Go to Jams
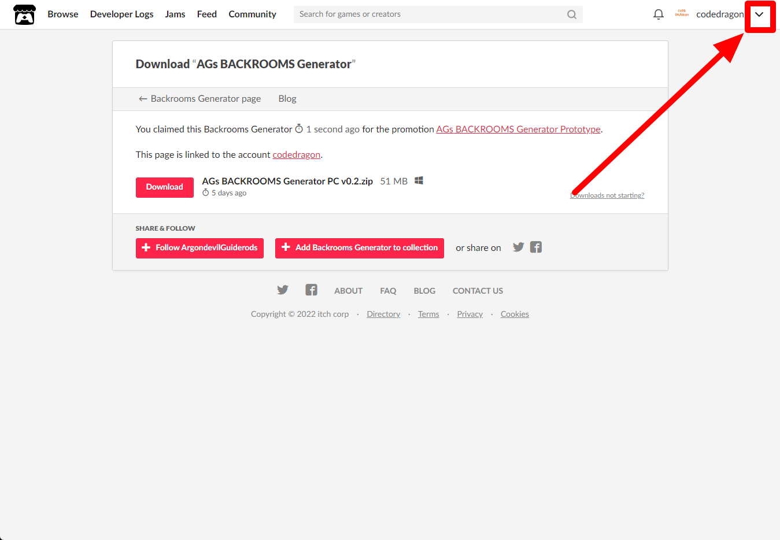This screenshot has width=780, height=540. (x=175, y=14)
